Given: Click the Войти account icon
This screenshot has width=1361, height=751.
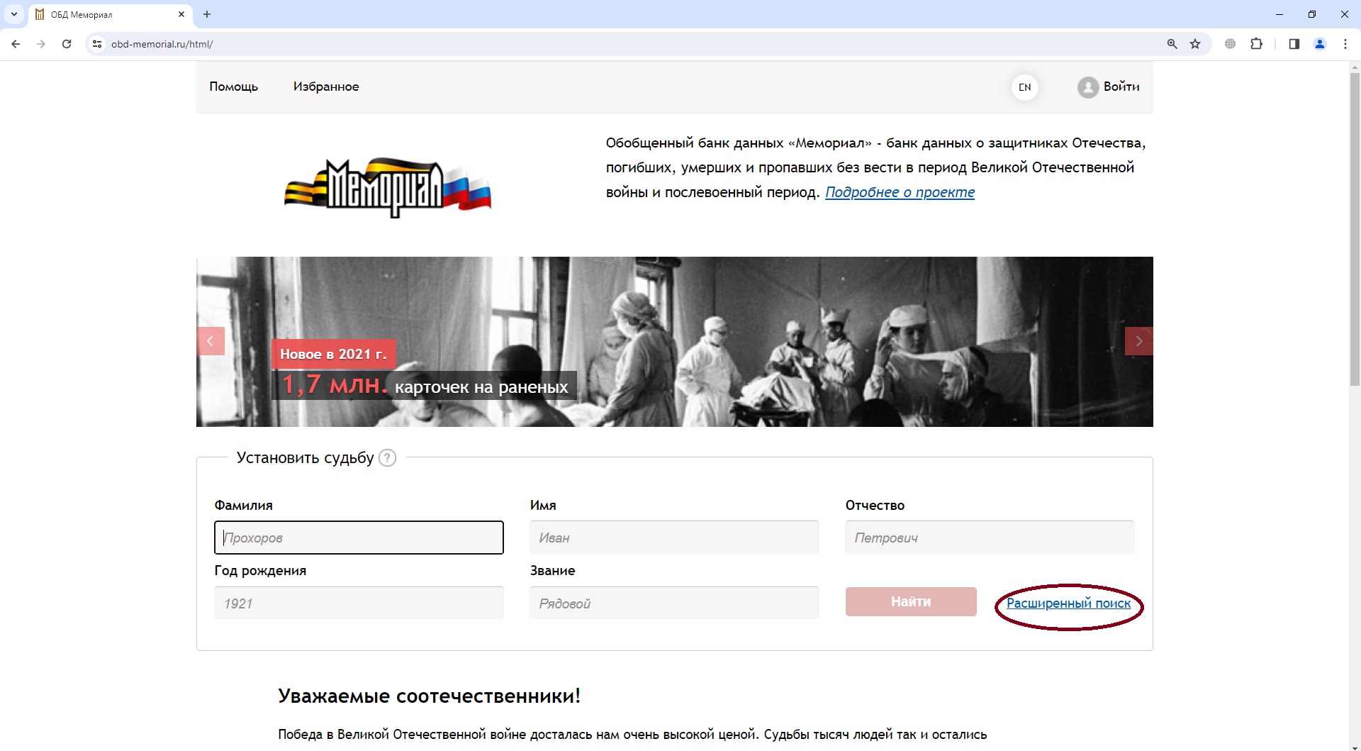Looking at the screenshot, I should (1089, 87).
